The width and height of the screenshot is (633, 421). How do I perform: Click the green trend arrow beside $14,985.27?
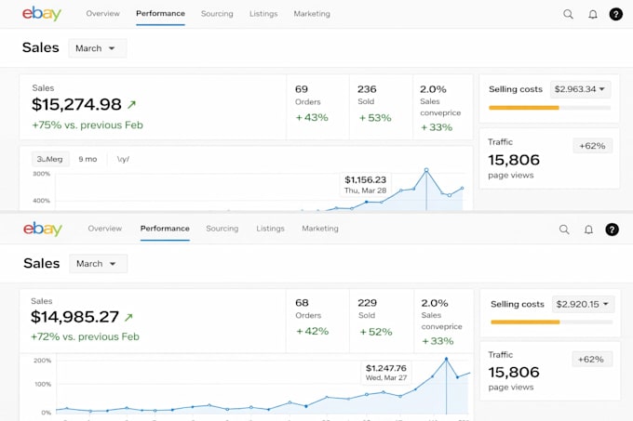[x=128, y=318]
